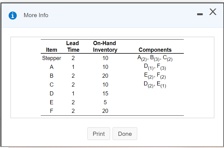Click the More Info dialog title
224x148 pixels.
[36, 15]
